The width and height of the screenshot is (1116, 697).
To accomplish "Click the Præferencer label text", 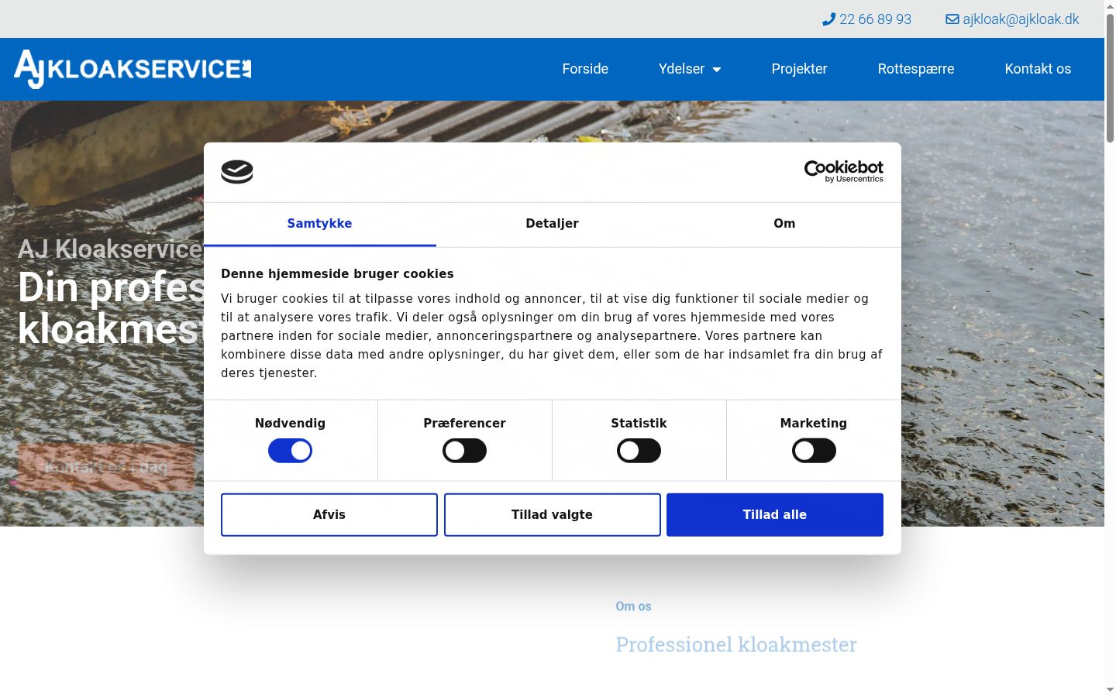I will [464, 424].
